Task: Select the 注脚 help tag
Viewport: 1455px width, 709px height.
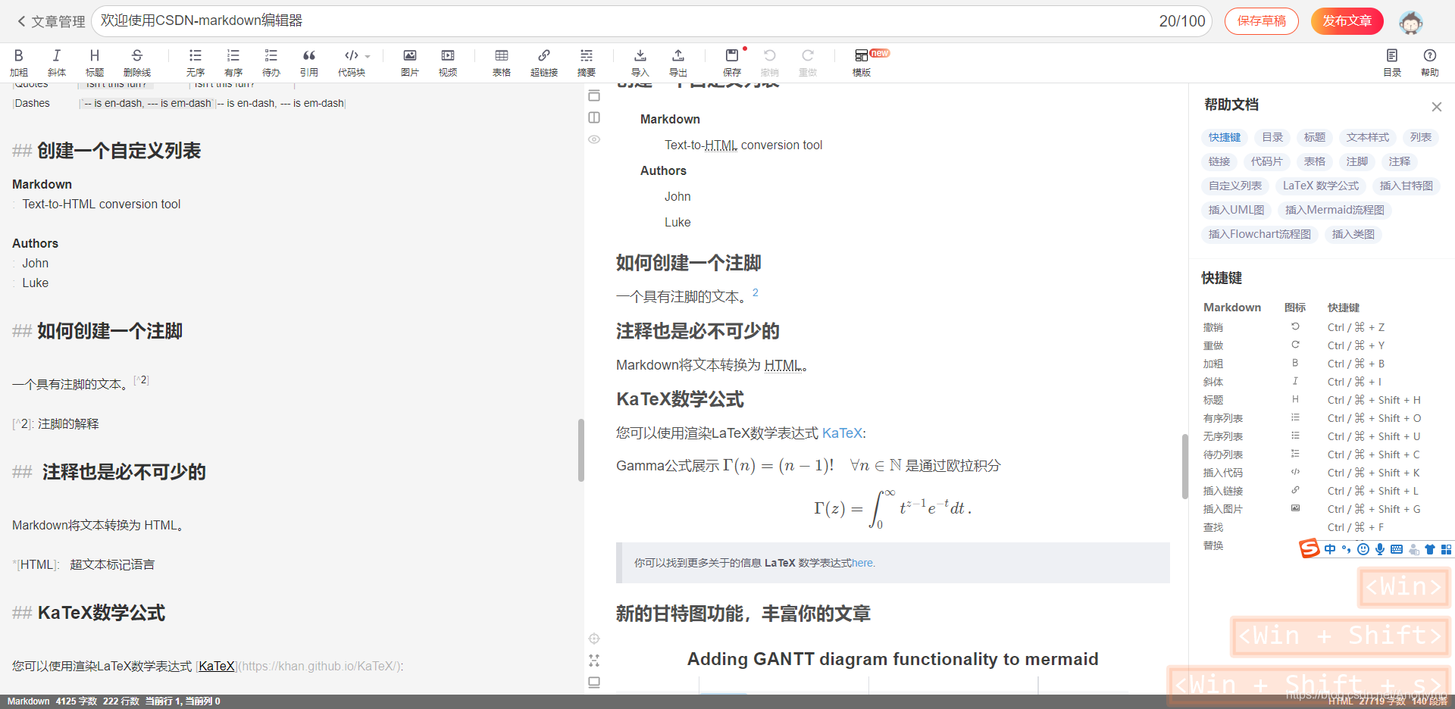Action: click(1357, 161)
